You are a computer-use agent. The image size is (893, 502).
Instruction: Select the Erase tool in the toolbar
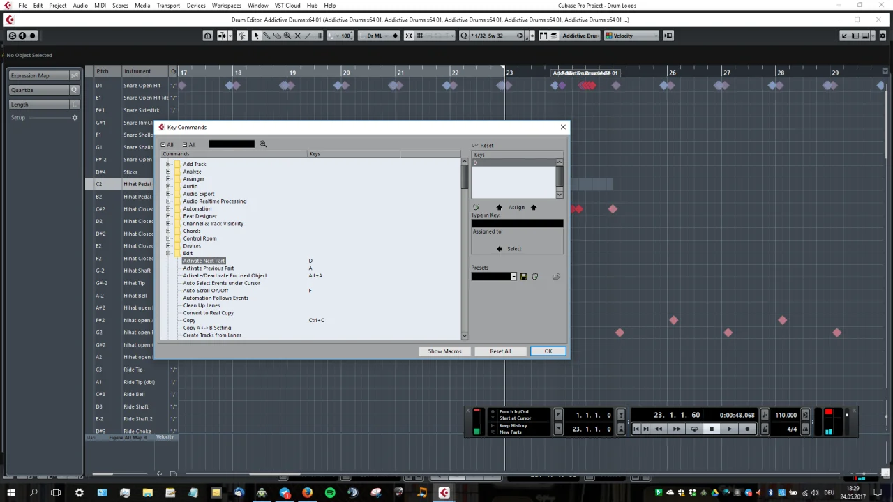click(277, 36)
